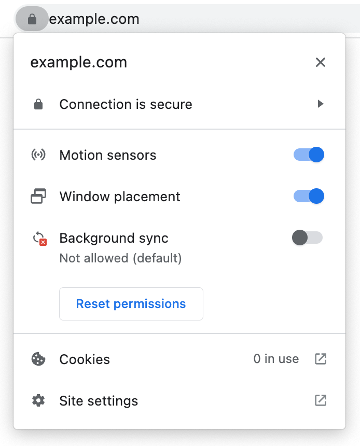Click the Cookies icon
The height and width of the screenshot is (446, 360).
click(38, 359)
